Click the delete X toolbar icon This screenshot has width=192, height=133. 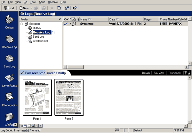[52, 8]
